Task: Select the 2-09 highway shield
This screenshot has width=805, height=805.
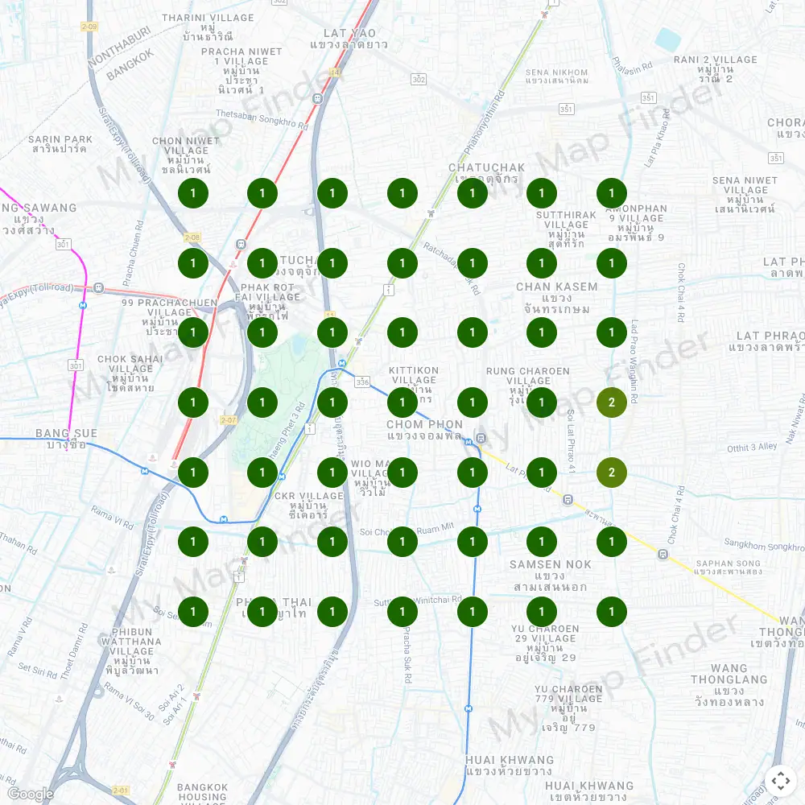Action: point(89,27)
